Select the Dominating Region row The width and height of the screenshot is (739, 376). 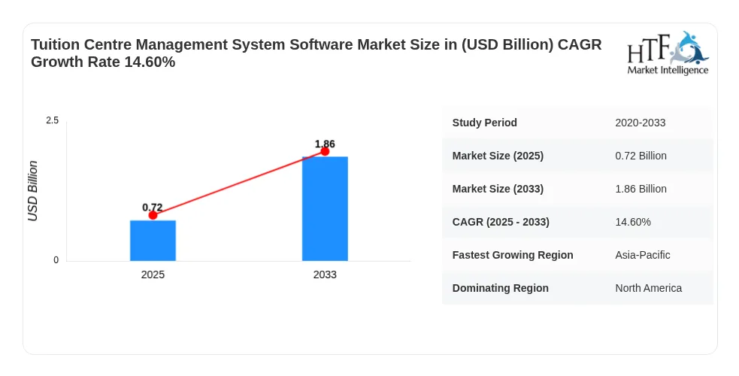[577, 288]
